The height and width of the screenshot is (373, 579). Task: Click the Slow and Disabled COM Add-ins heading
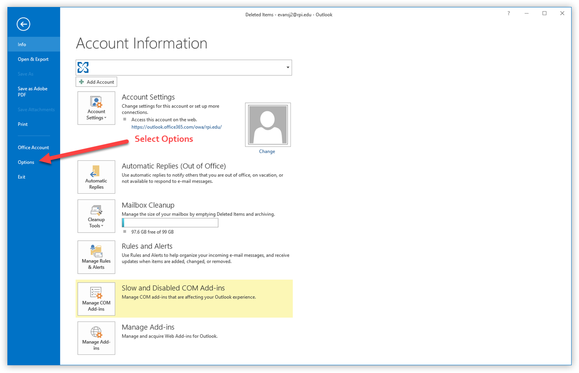point(173,288)
